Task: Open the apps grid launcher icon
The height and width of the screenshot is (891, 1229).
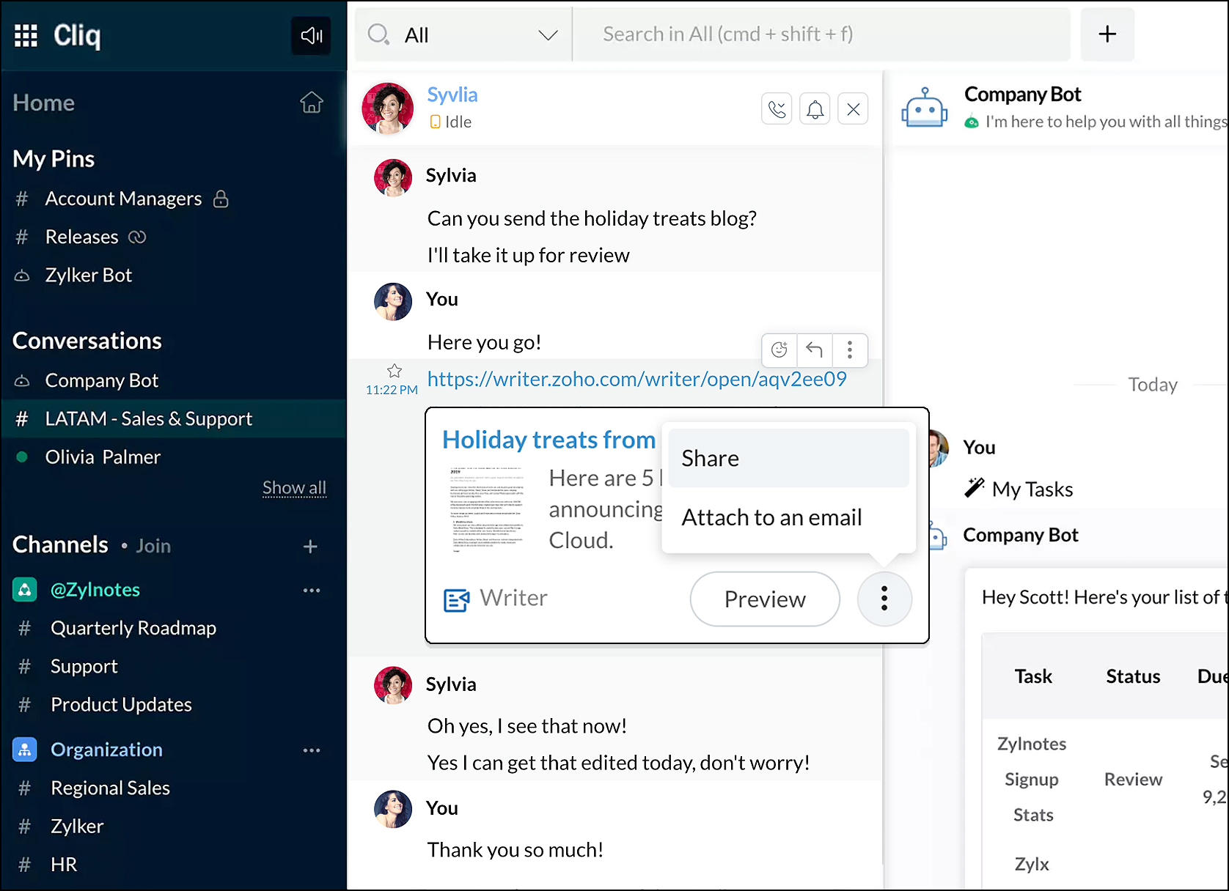Action: click(26, 35)
